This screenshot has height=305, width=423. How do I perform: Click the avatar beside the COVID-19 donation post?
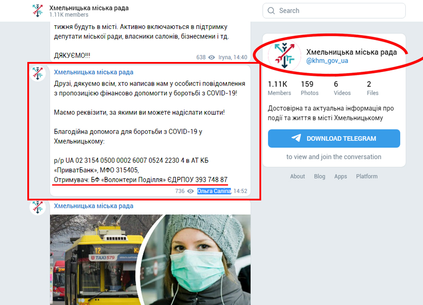38,73
